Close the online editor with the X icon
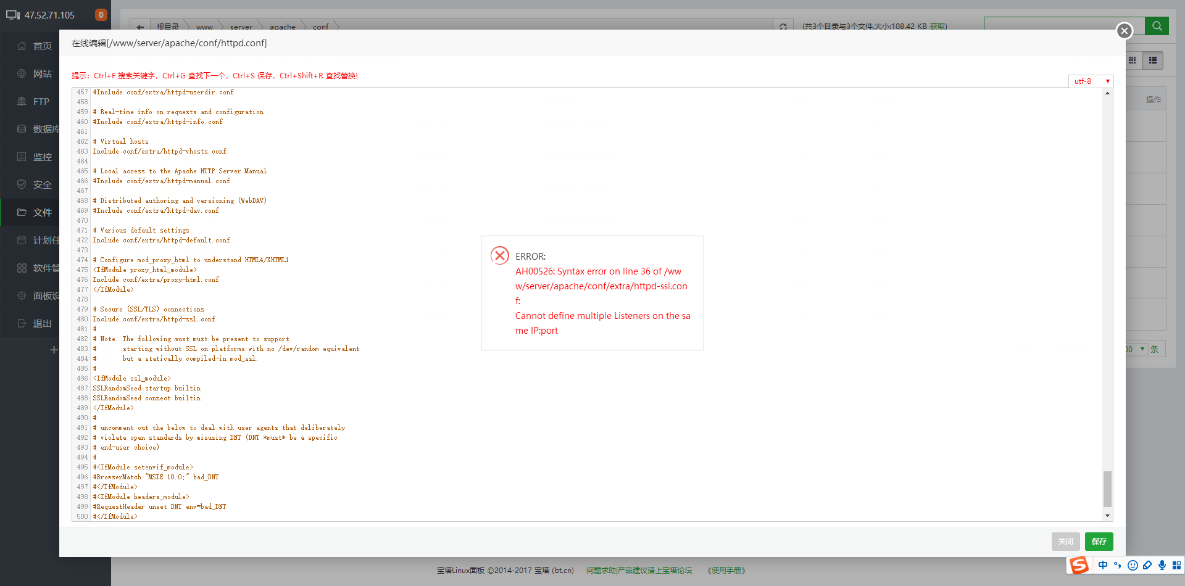1185x586 pixels. [1125, 30]
